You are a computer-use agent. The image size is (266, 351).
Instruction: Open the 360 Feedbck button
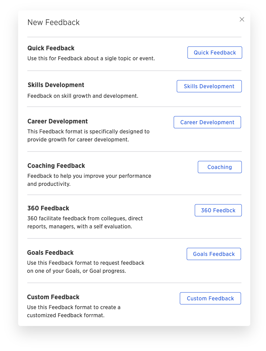[x=218, y=210]
